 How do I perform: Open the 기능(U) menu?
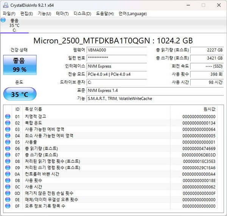pos(44,14)
